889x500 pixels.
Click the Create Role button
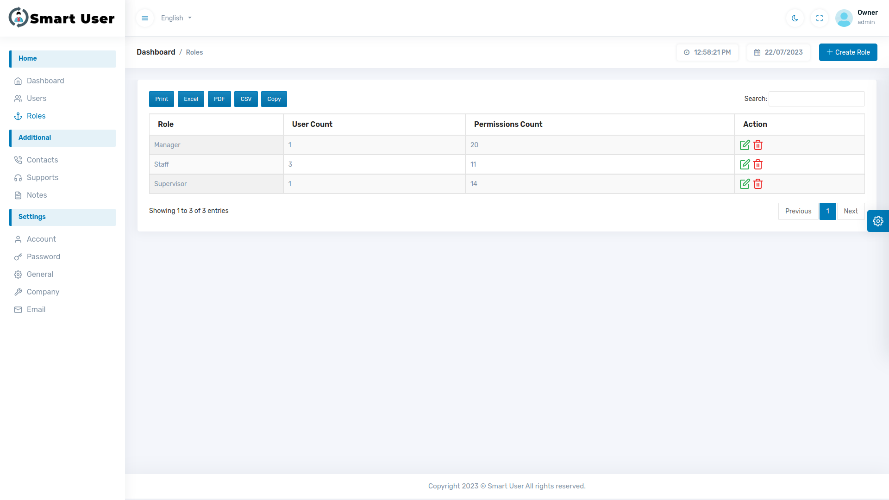coord(848,52)
